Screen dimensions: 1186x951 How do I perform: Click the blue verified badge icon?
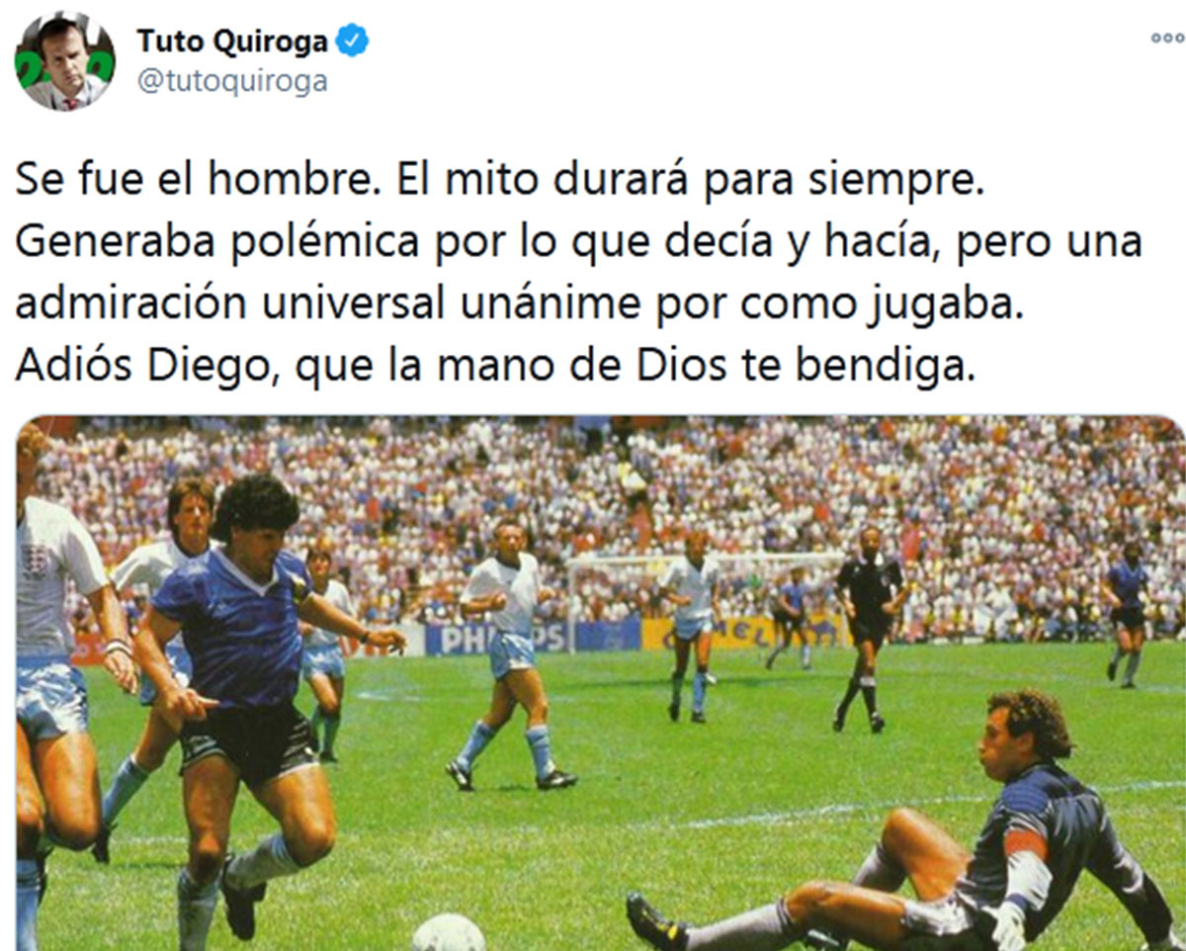[x=352, y=41]
